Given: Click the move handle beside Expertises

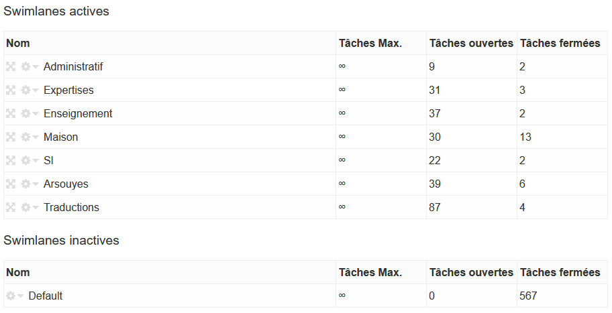Looking at the screenshot, I should tap(11, 90).
